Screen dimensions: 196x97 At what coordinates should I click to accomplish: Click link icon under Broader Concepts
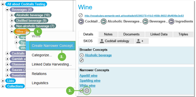tap(82, 60)
